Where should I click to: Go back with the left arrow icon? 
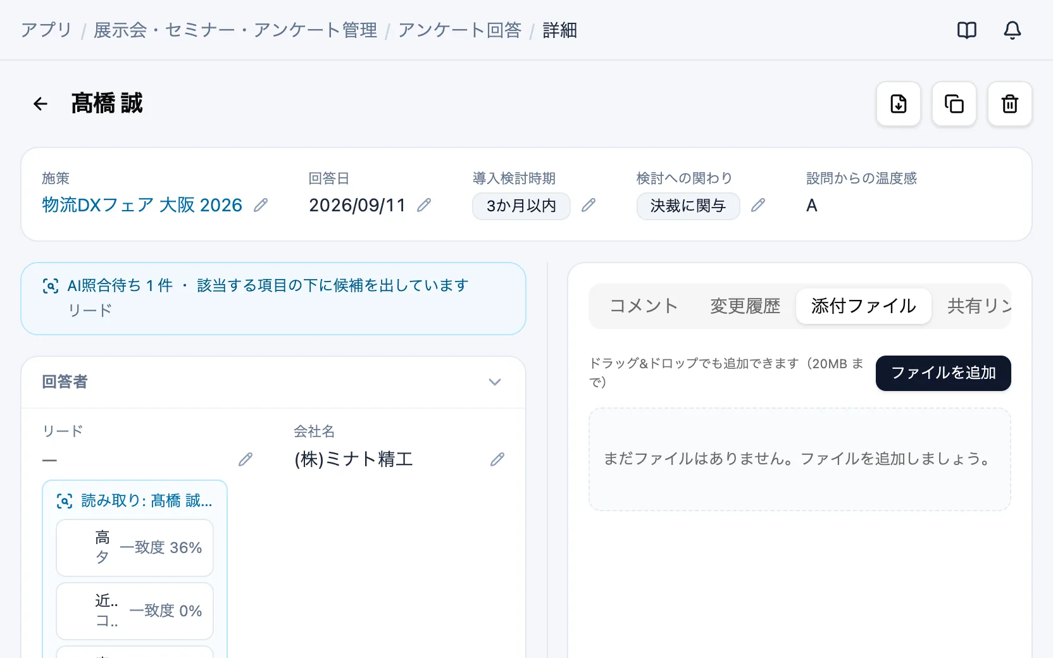pyautogui.click(x=40, y=104)
